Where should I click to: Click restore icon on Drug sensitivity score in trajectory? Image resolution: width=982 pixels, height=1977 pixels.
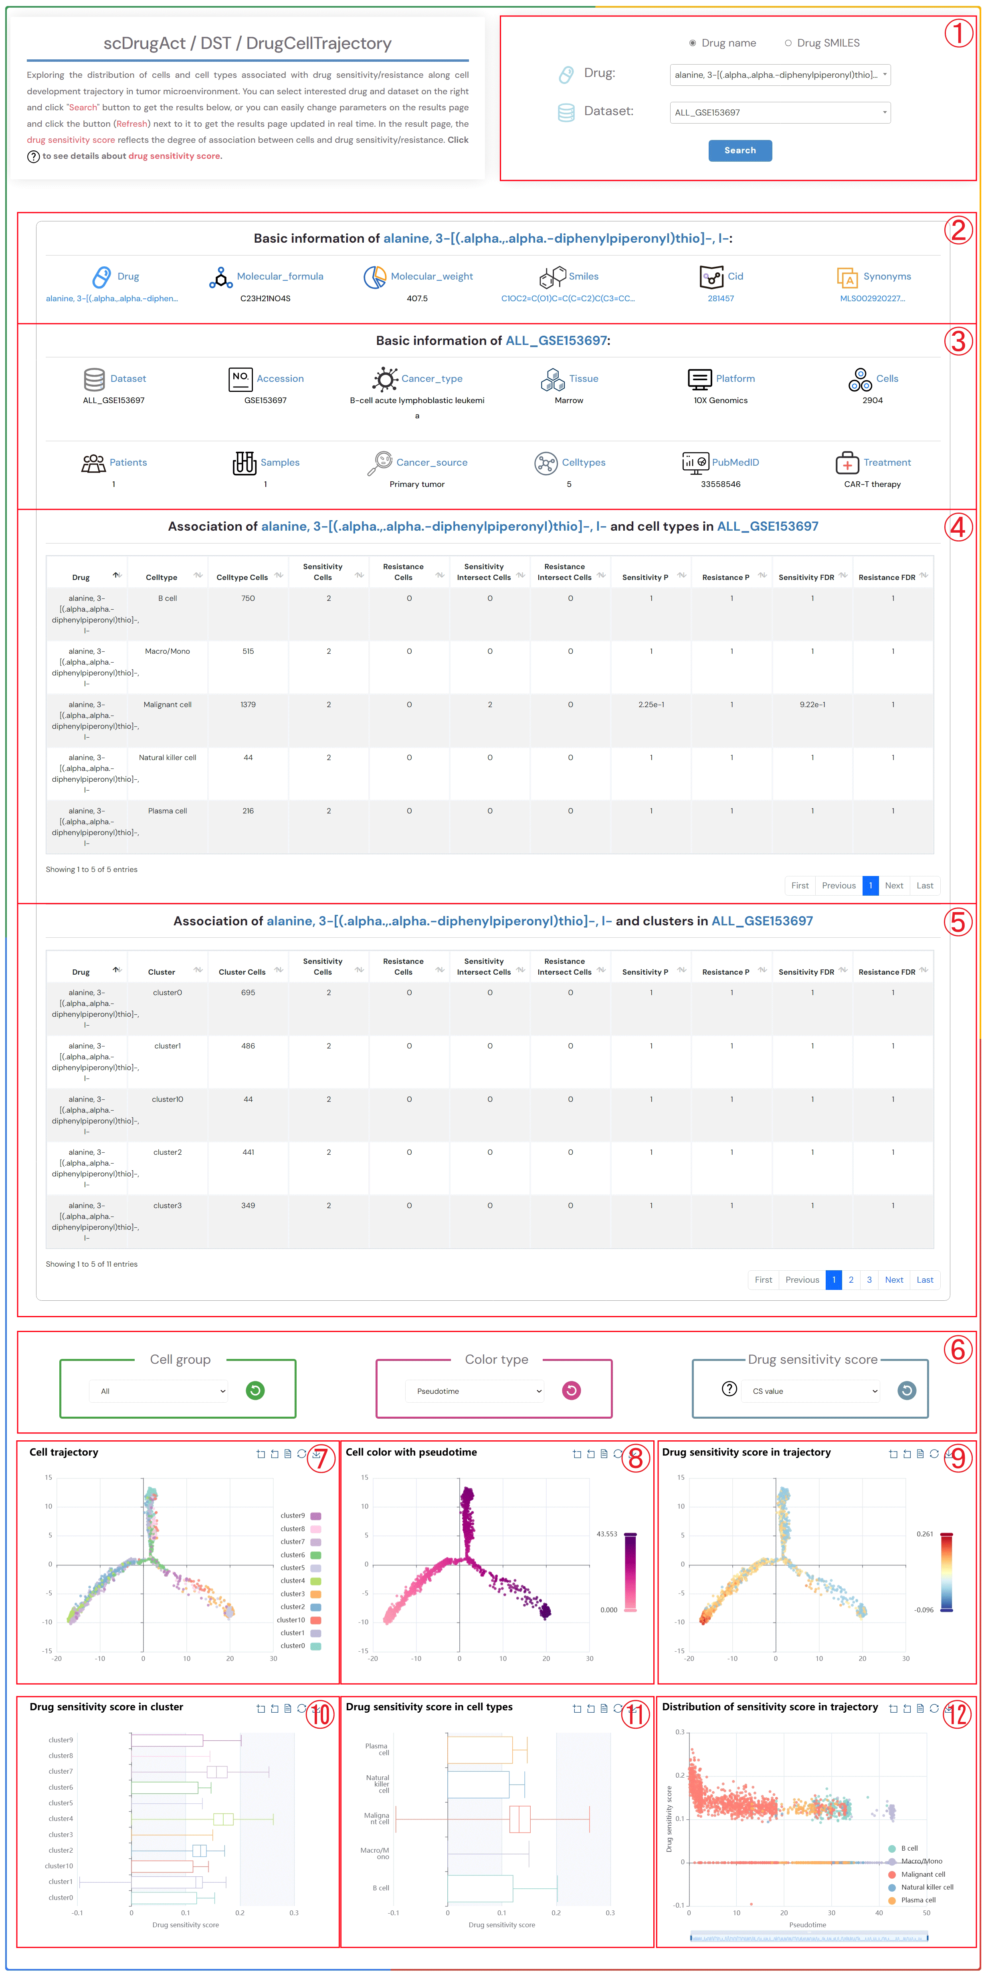tap(934, 1454)
